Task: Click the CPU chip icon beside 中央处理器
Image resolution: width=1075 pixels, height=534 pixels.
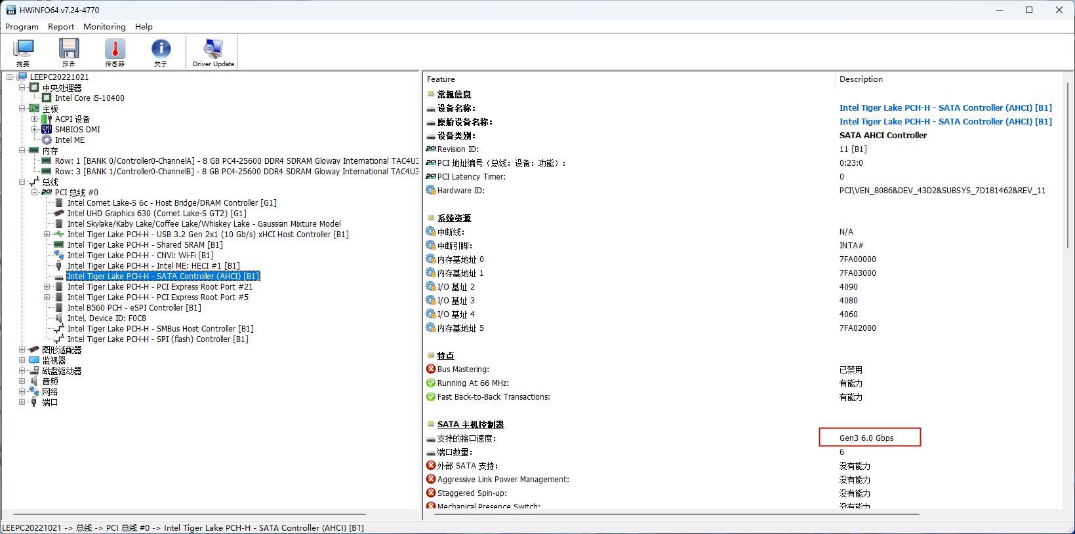Action: click(34, 88)
